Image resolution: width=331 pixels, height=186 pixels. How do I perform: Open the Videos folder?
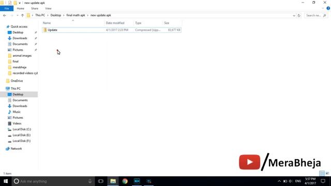coord(17,123)
